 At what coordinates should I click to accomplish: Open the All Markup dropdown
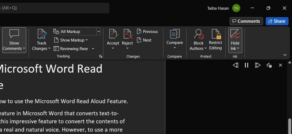[x=98, y=32]
